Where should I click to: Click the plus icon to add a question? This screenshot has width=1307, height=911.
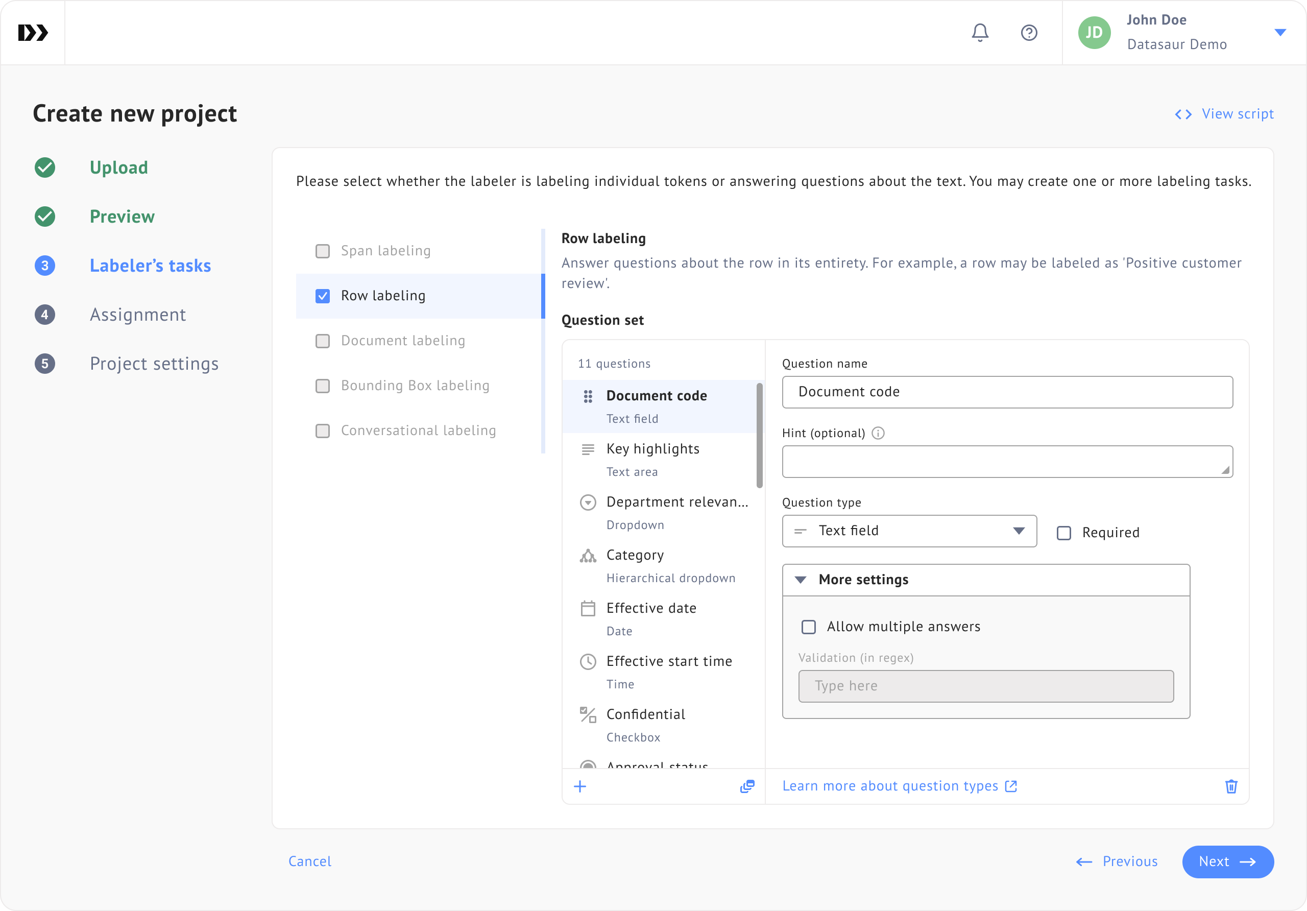(x=579, y=786)
